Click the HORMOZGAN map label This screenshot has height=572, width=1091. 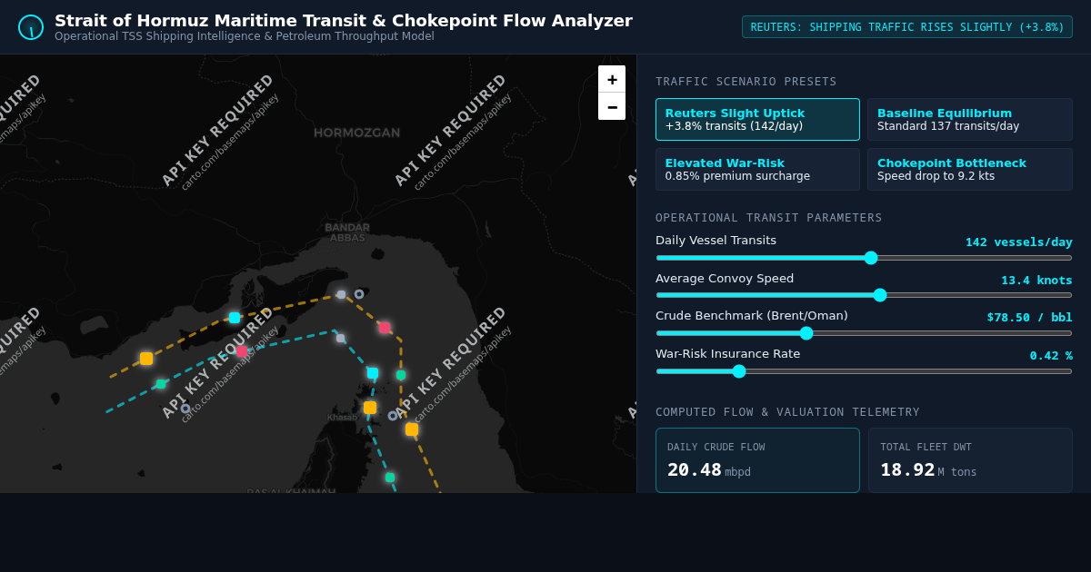356,133
